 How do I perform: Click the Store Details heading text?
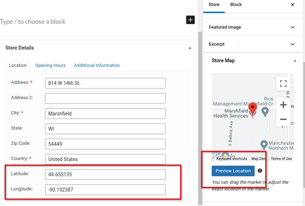coord(20,48)
